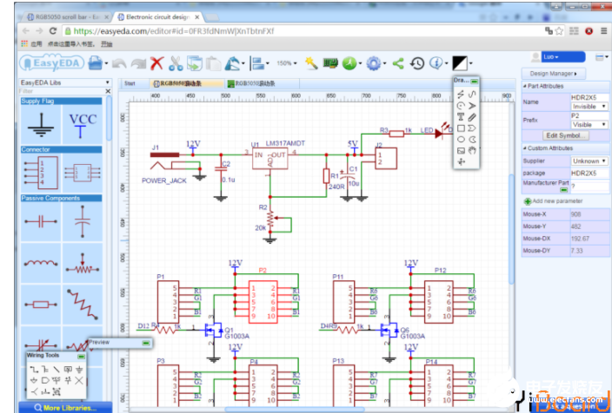Select the pencil freehand tool in Drawing Tools
Viewport: 612px width, 413px height.
472,117
